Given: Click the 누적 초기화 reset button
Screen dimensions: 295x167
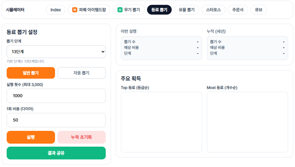Looking at the screenshot, I should 81,137.
